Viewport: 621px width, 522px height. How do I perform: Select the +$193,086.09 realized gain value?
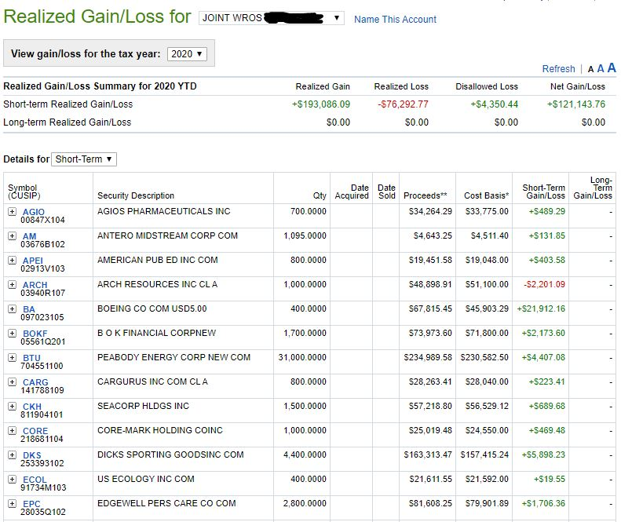coord(321,104)
